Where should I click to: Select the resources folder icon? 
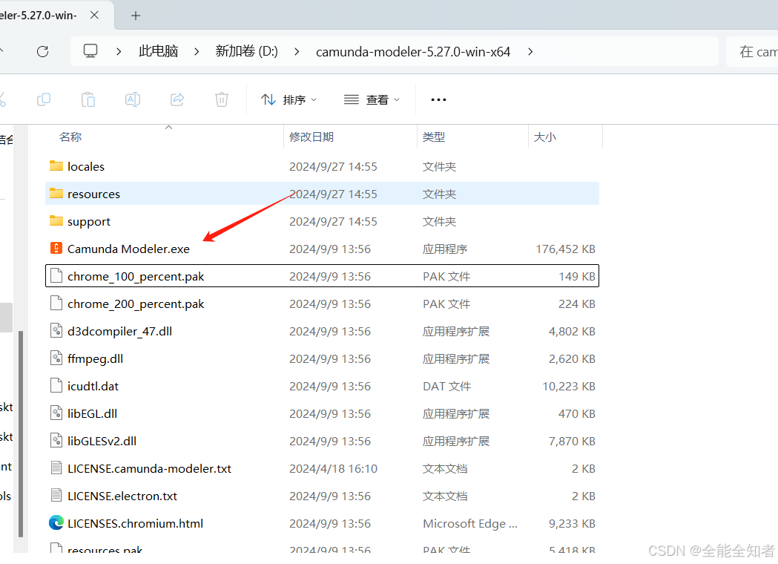pyautogui.click(x=56, y=193)
